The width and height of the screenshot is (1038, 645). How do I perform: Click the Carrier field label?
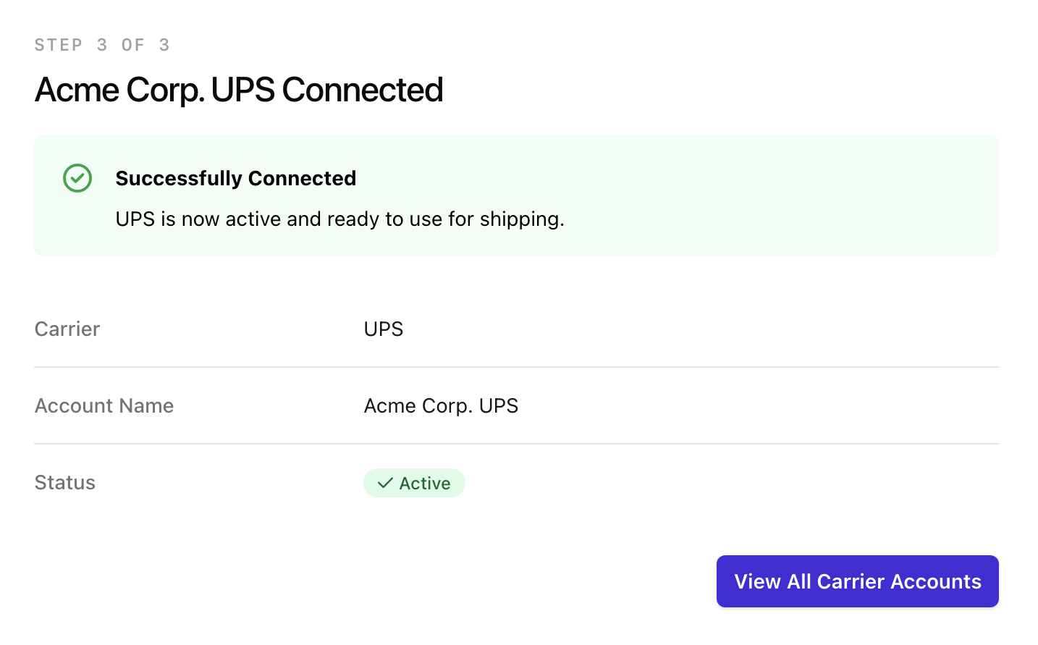point(67,329)
